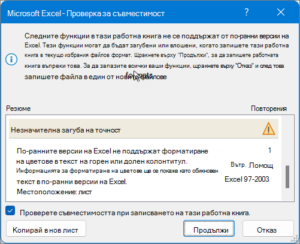Uncheck compatibility check on saving this workbook
Viewport: 300px width, 244px height.
[10, 211]
